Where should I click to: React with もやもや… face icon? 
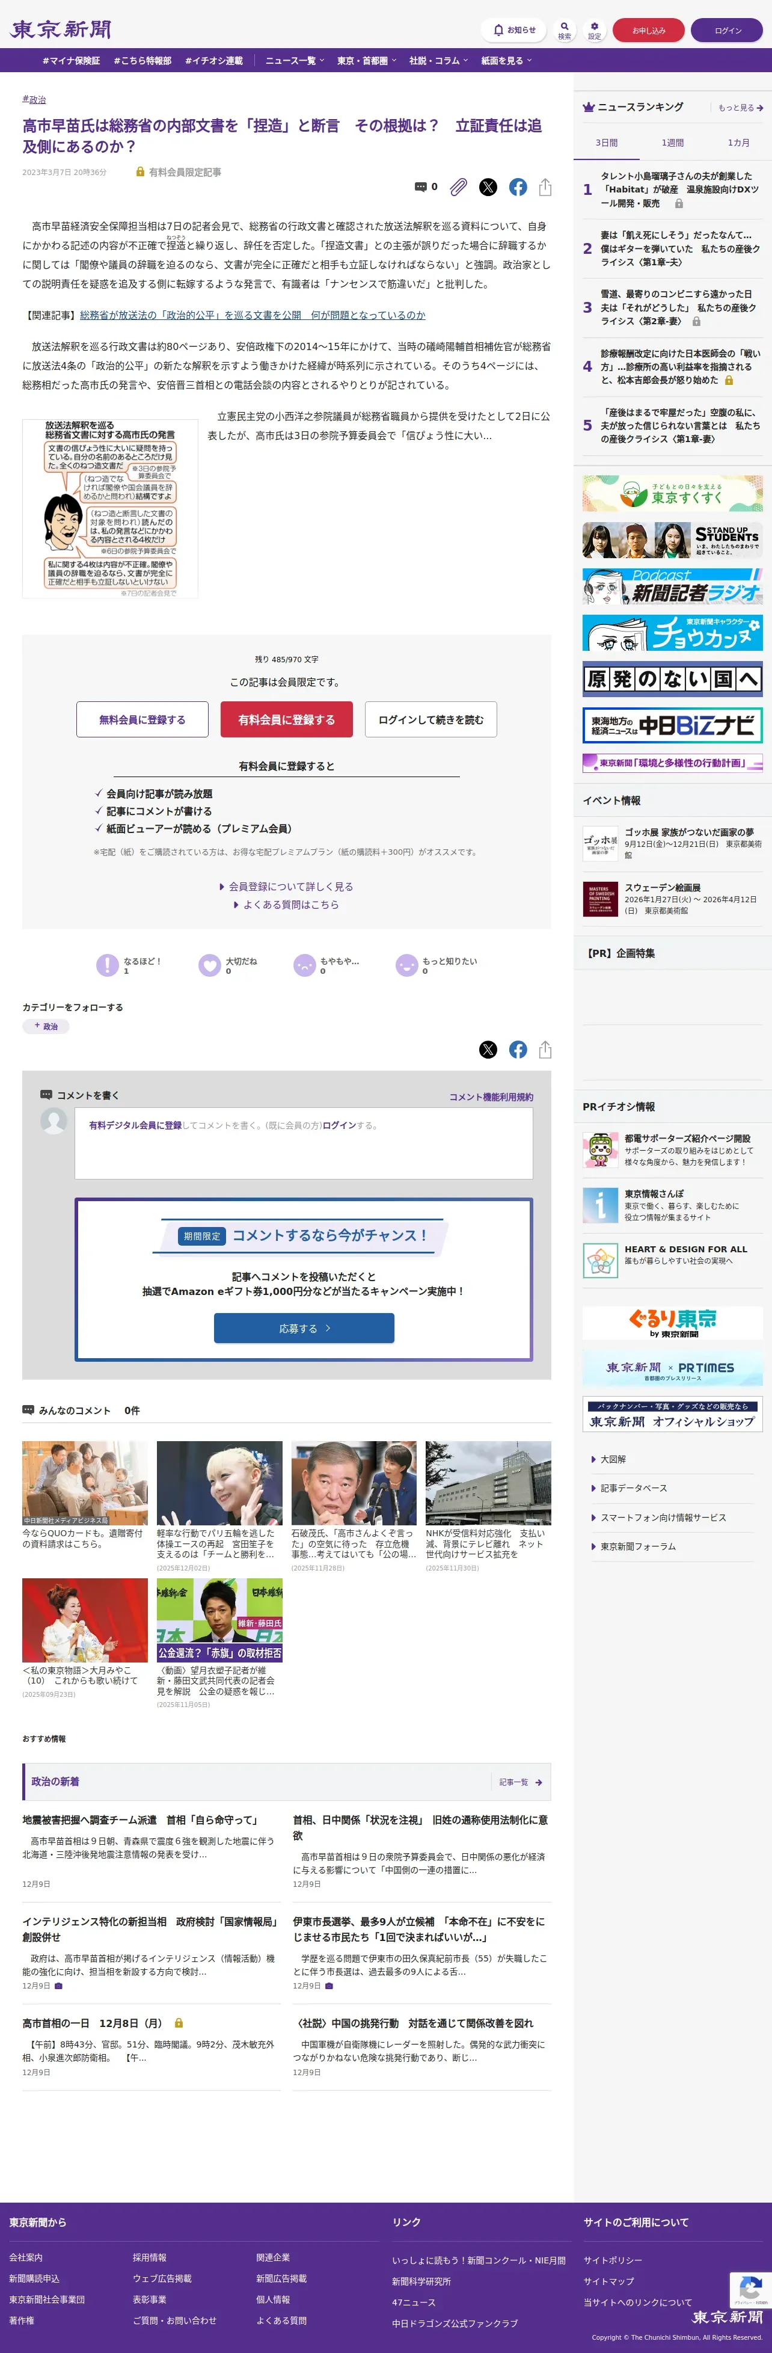304,965
